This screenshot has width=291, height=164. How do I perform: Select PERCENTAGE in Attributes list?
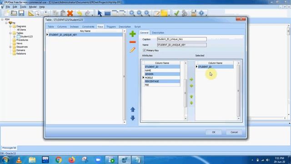[162, 81]
